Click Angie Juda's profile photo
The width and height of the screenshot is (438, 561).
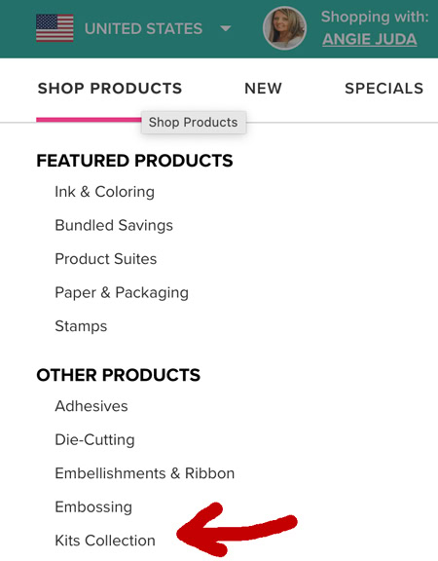pyautogui.click(x=284, y=28)
